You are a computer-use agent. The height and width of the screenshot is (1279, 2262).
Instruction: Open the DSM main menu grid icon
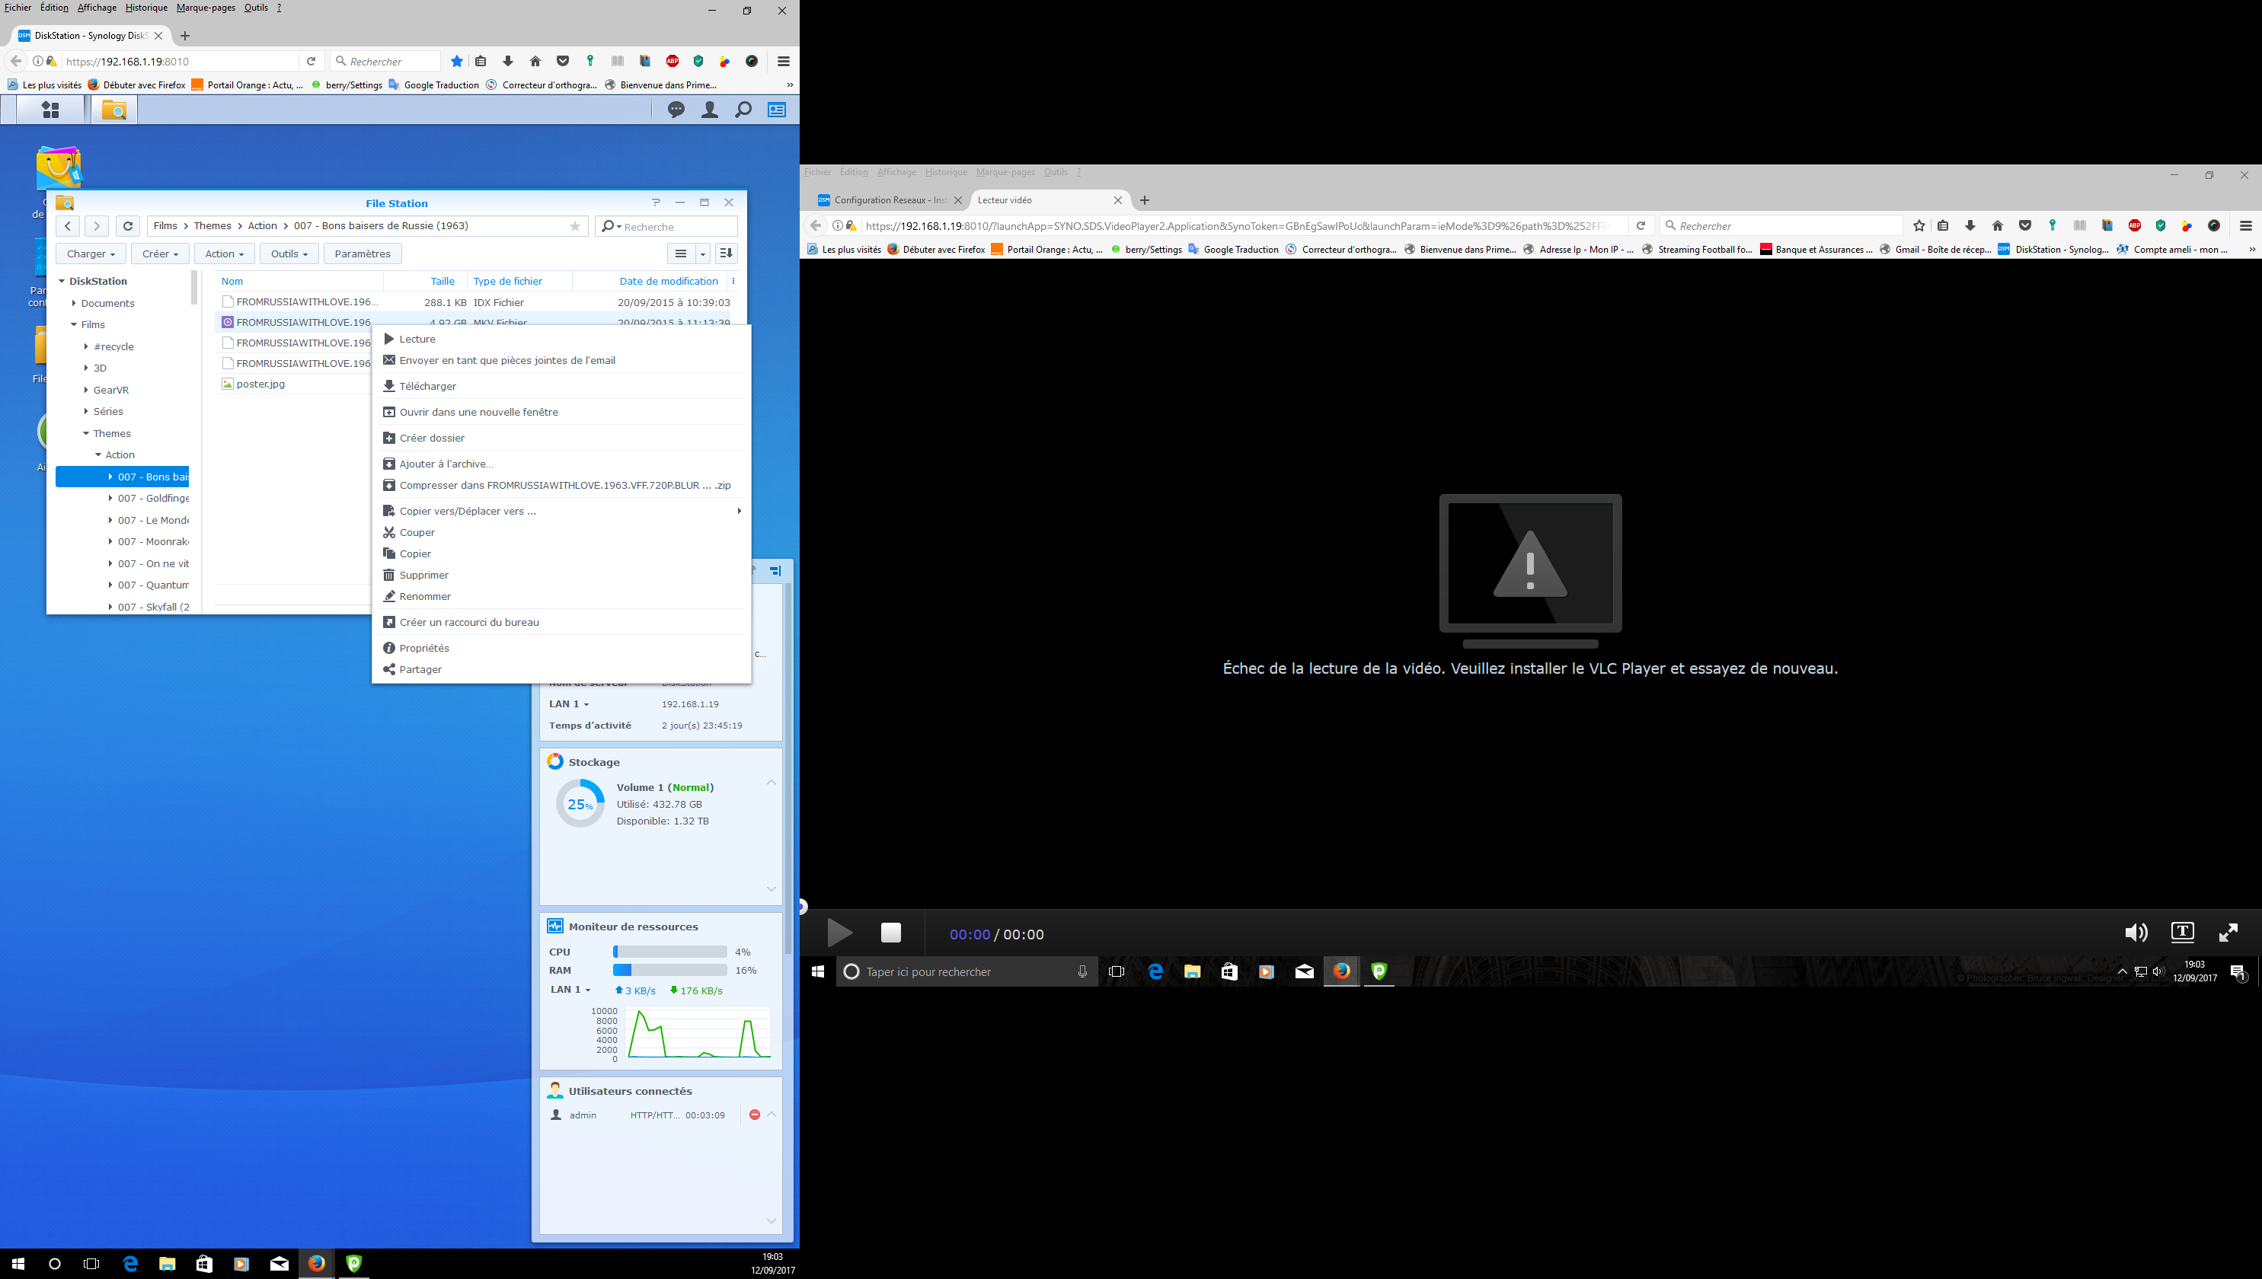(51, 110)
